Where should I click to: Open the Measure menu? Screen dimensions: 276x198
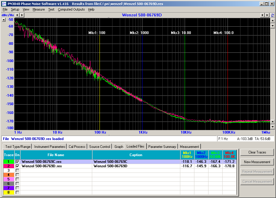click(38, 9)
